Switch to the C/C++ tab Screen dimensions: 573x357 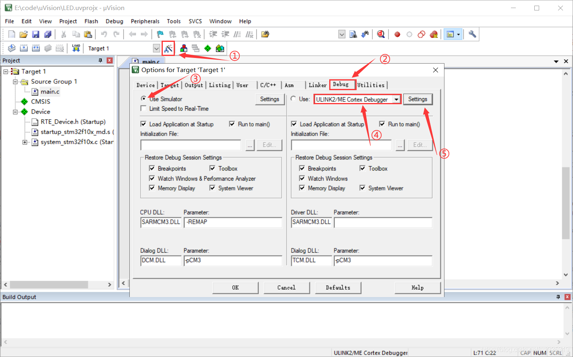pyautogui.click(x=268, y=85)
